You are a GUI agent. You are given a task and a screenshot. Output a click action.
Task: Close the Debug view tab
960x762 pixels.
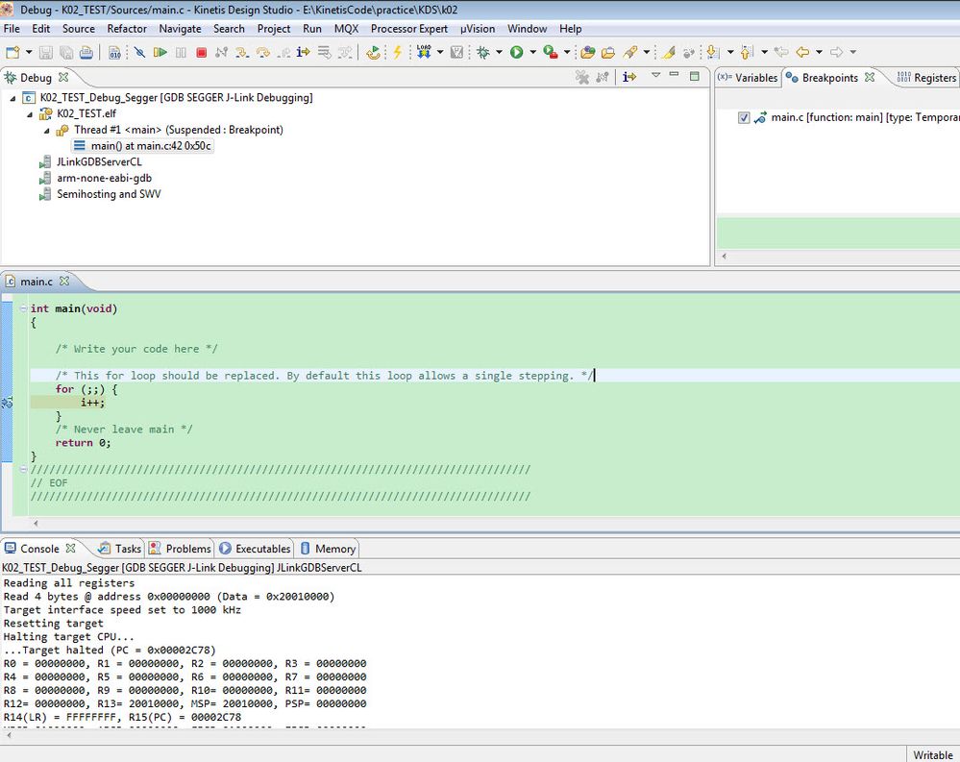(x=63, y=77)
